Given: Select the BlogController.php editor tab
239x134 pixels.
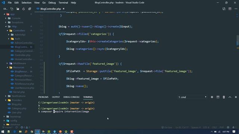Looking at the screenshot, I should (51, 9).
